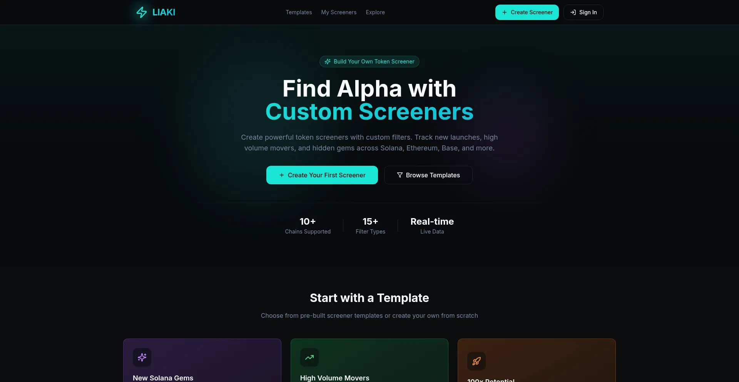The image size is (739, 382).
Task: Click the Browse Templates button
Action: [428, 175]
